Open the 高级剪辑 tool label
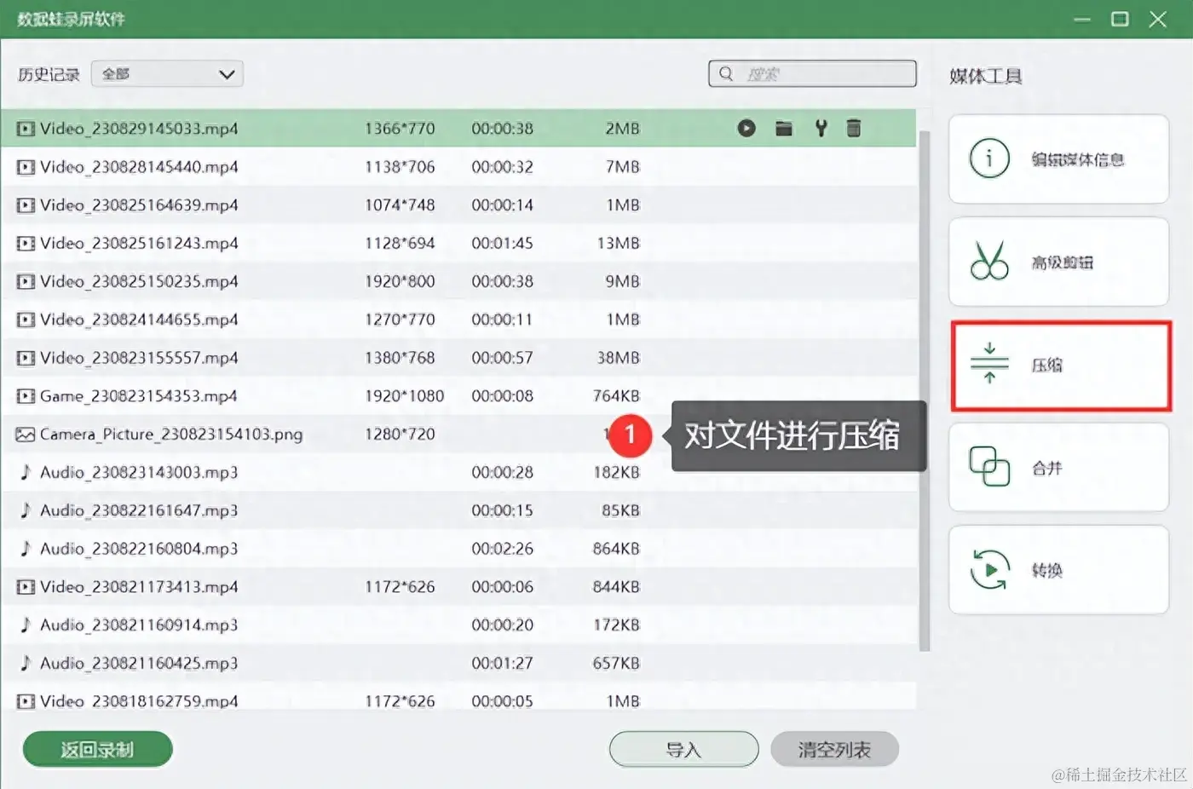Screen dimensions: 1193x789 1062,262
